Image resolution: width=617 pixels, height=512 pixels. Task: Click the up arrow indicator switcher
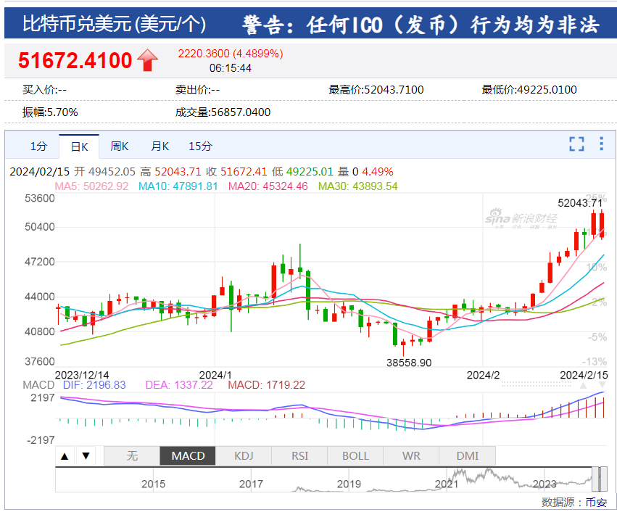65,455
